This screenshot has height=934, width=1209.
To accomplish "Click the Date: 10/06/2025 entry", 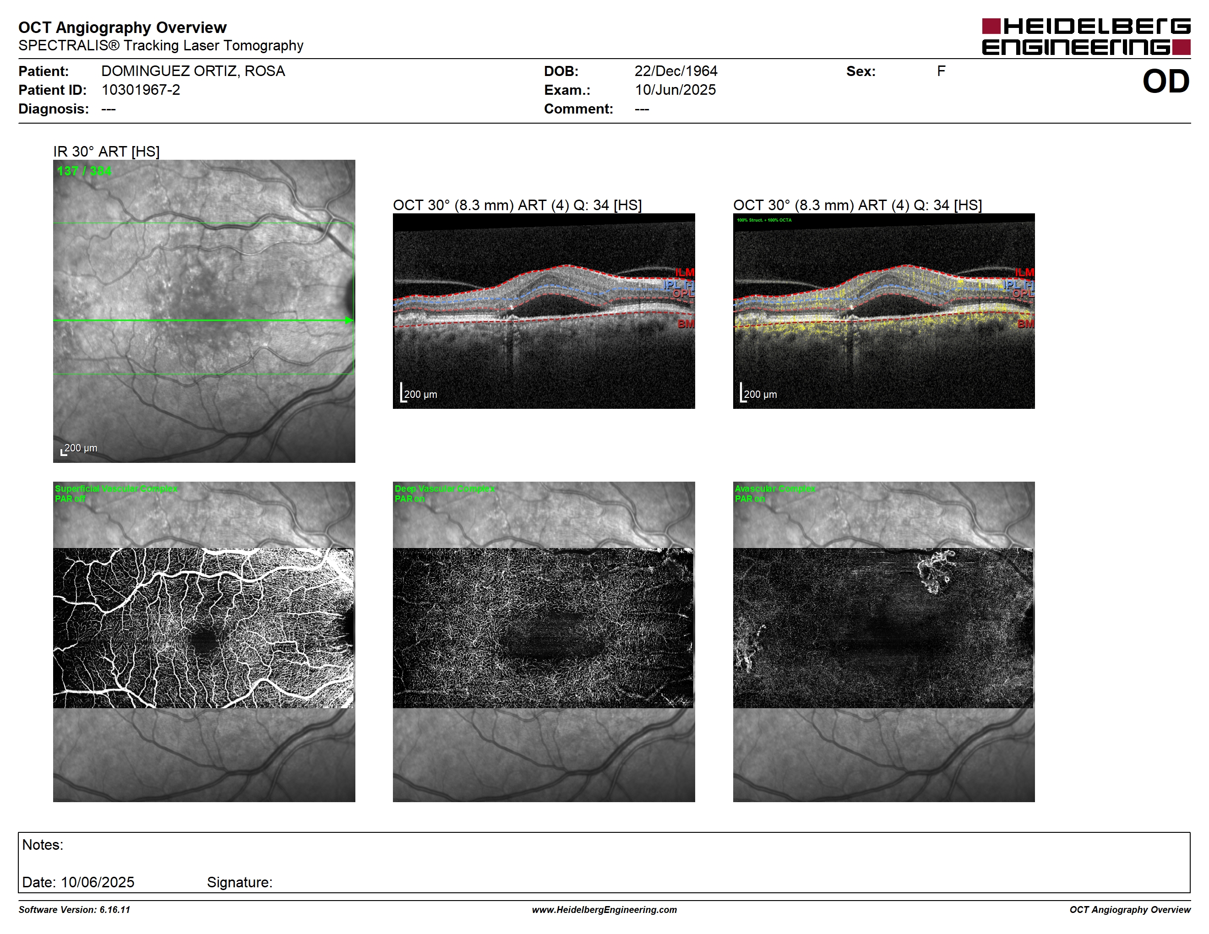I will pos(78,882).
